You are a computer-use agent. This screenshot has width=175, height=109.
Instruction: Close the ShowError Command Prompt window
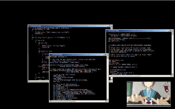tap(112, 26)
